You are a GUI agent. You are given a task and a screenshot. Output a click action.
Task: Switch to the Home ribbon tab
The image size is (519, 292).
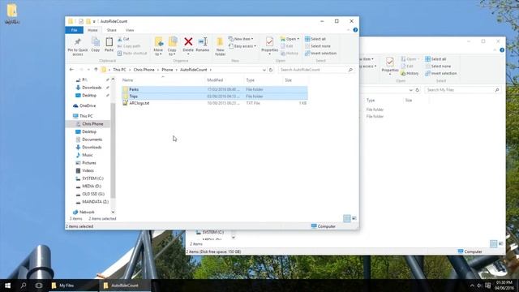[92, 30]
